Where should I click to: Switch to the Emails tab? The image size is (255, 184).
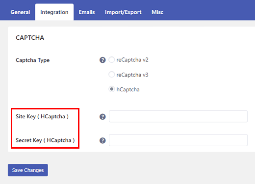87,12
